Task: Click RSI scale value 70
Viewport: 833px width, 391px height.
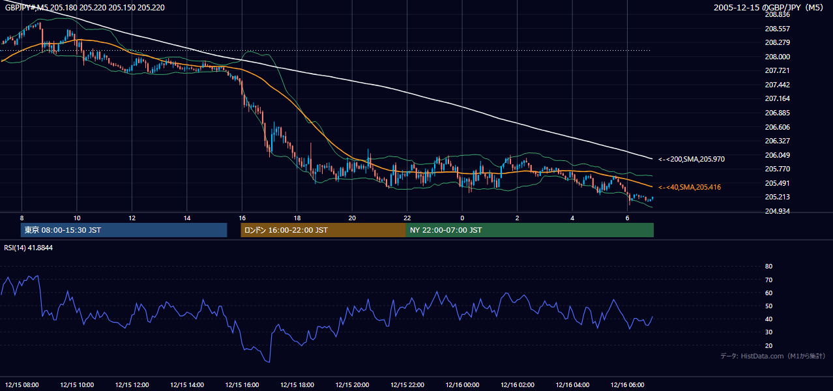Action: (x=768, y=280)
